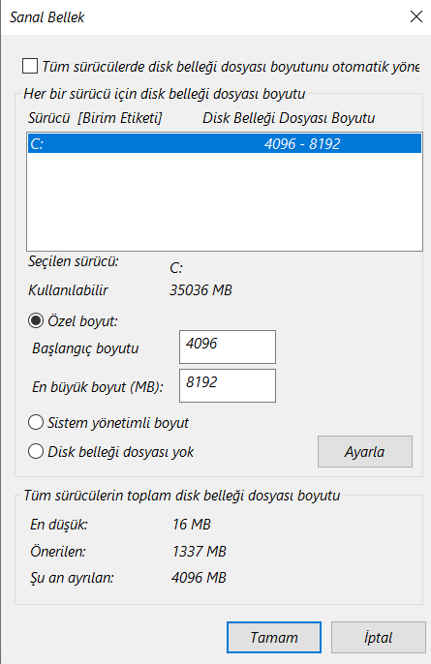Screen dimensions: 431x664
Task: Enable automatic paging file management checkbox
Action: point(30,67)
